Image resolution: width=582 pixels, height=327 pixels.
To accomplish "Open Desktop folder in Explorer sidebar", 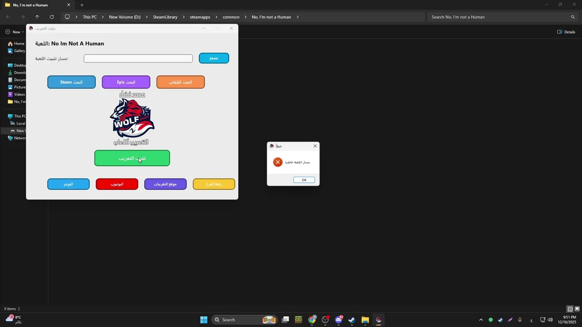I will [17, 65].
